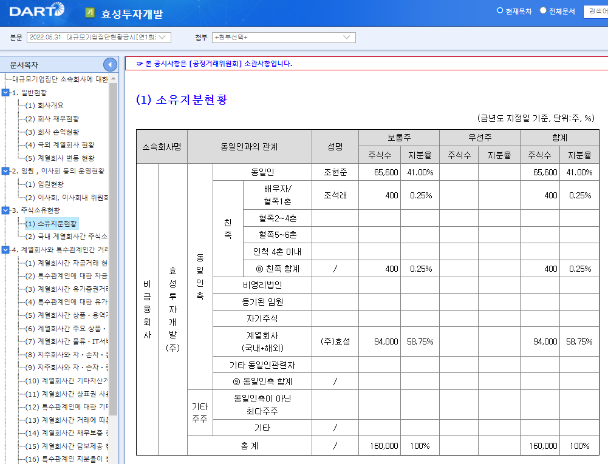This screenshot has height=464, width=608.
Task: Open (10) 계열회사간 기타자산 item
Action: [x=66, y=381]
